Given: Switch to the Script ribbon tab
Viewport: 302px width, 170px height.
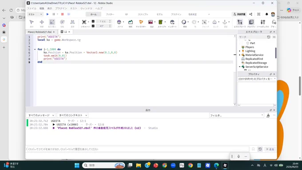Looking at the screenshot, I should 143,15.
